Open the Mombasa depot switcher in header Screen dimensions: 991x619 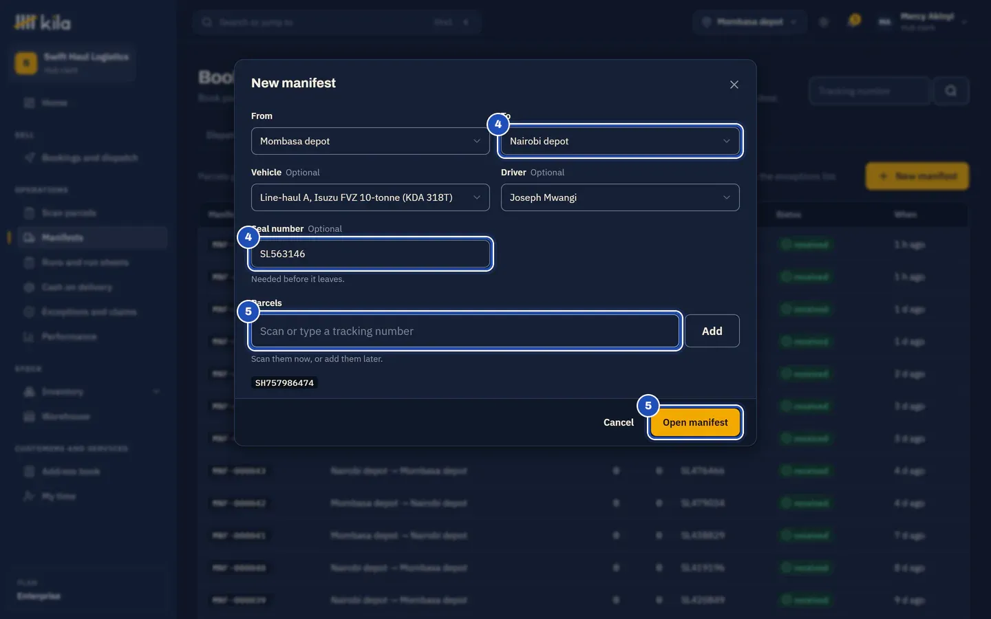pos(750,22)
